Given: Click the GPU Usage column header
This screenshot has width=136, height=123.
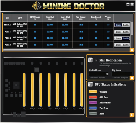Looking at the screenshot, I should click(x=35, y=18).
